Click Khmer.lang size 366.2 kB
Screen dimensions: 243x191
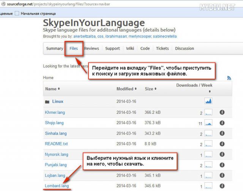point(153,113)
